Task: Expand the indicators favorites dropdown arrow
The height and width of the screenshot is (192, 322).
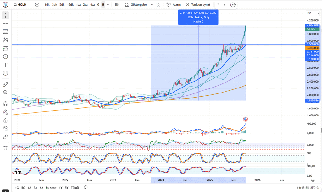Action: click(x=152, y=5)
